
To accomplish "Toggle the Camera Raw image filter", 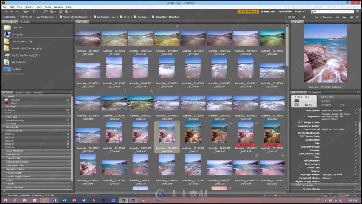I will 36,120.
